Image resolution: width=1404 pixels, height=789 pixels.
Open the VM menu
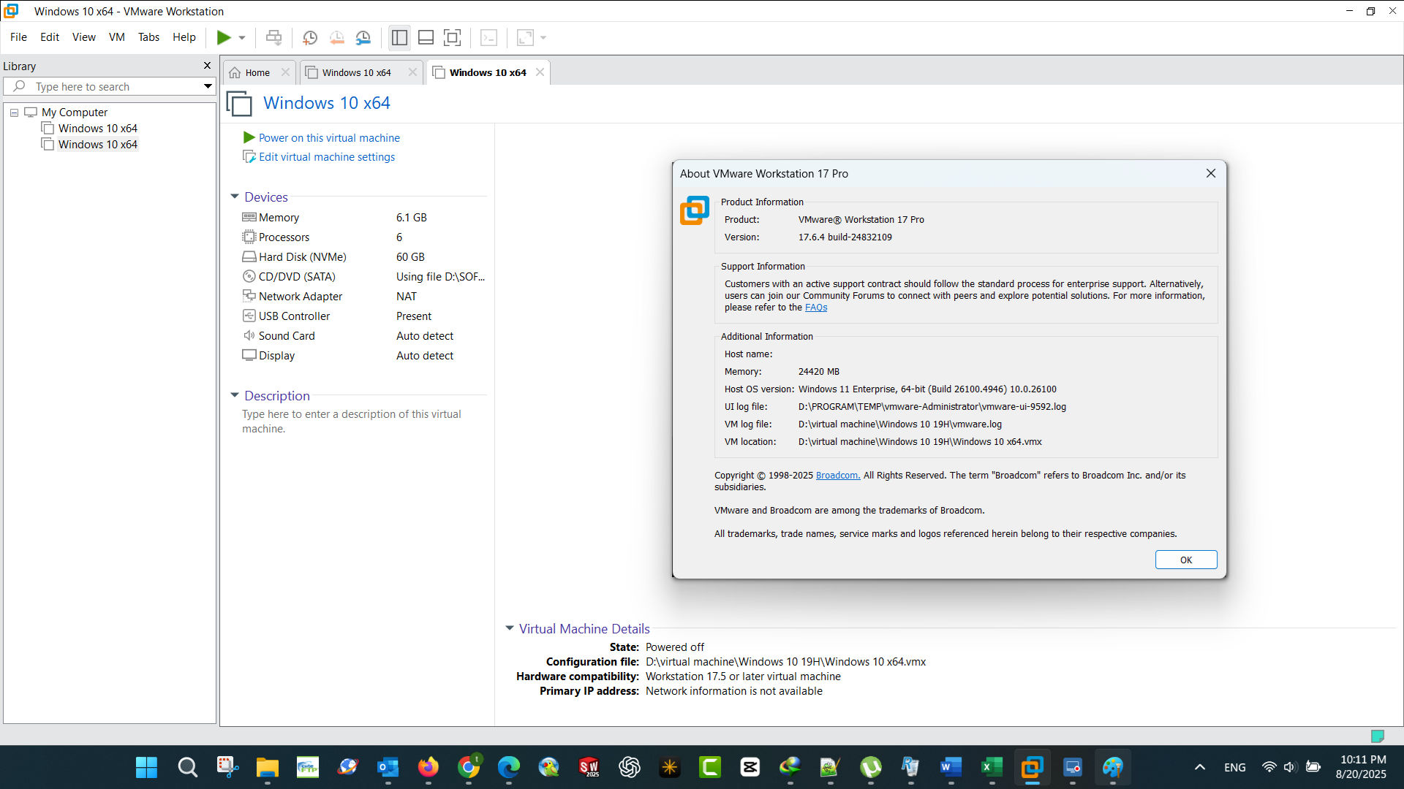[x=116, y=37]
